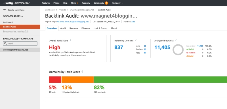
Task: Open the Community menu item
Action: pos(99,3)
